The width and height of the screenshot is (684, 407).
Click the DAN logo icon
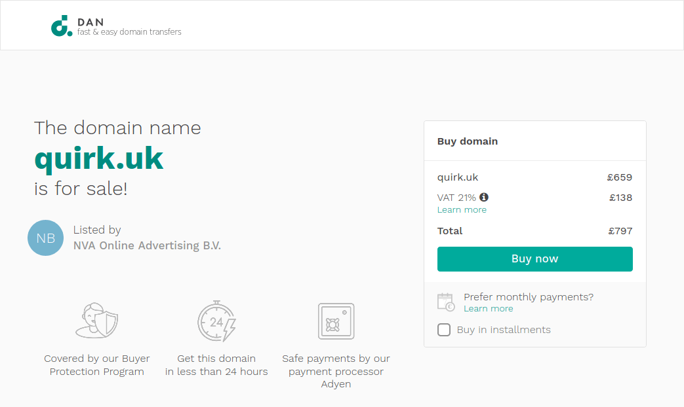(60, 25)
